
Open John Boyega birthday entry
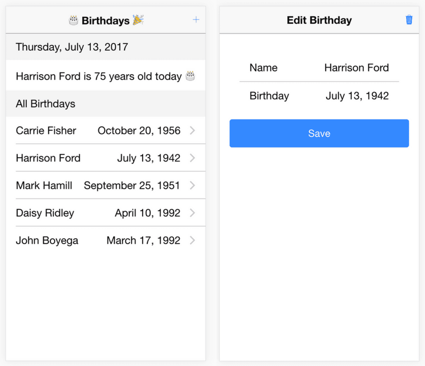click(47, 240)
